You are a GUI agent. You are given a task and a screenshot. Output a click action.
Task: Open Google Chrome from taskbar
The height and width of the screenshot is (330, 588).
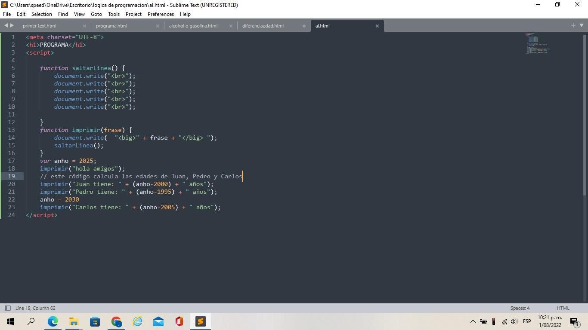coord(116,321)
